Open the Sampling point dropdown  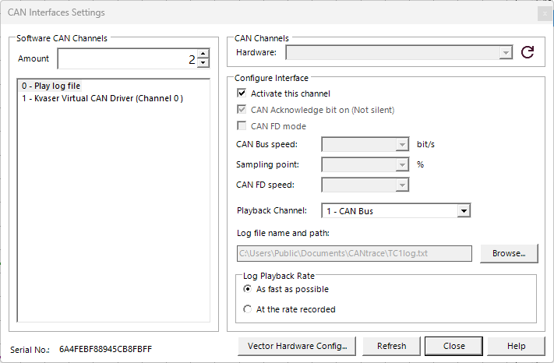402,164
